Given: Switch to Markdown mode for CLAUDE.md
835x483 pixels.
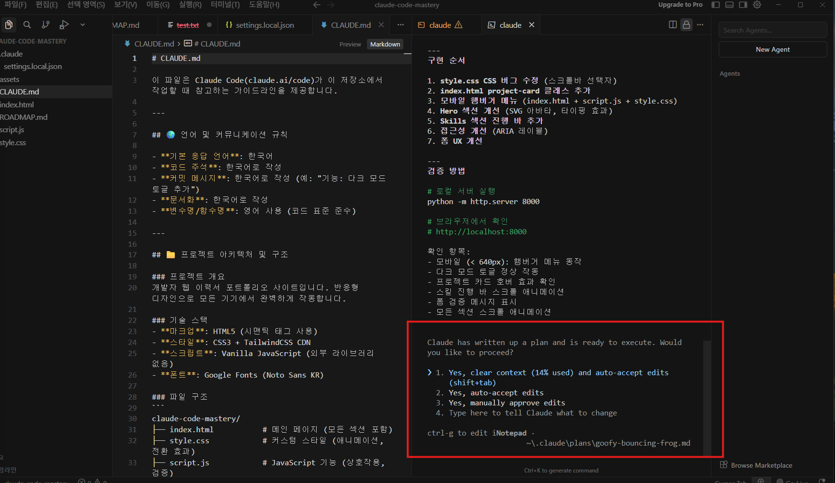Looking at the screenshot, I should [385, 44].
